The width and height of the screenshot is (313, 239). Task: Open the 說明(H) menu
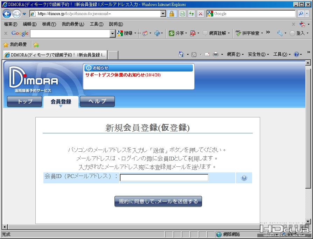pyautogui.click(x=116, y=24)
